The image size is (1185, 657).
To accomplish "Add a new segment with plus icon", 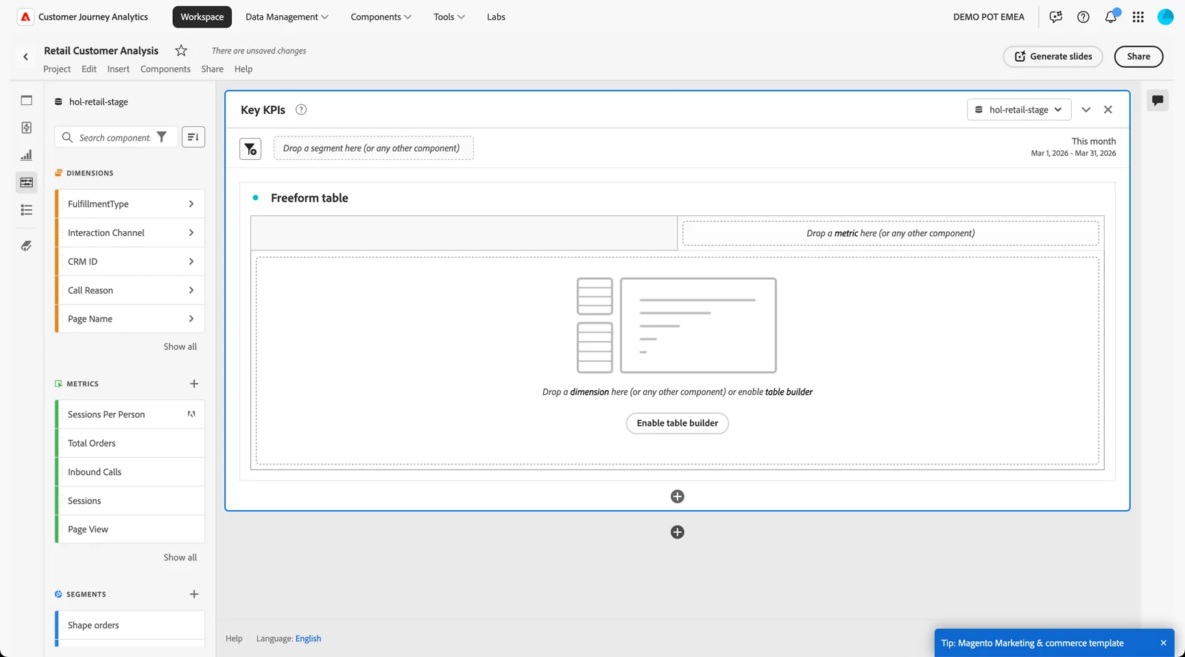I will coord(194,595).
